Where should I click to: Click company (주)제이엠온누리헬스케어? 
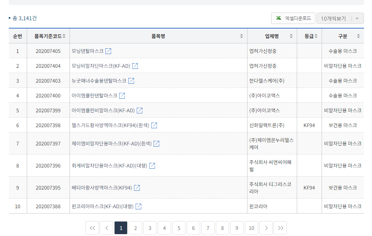coord(271,144)
